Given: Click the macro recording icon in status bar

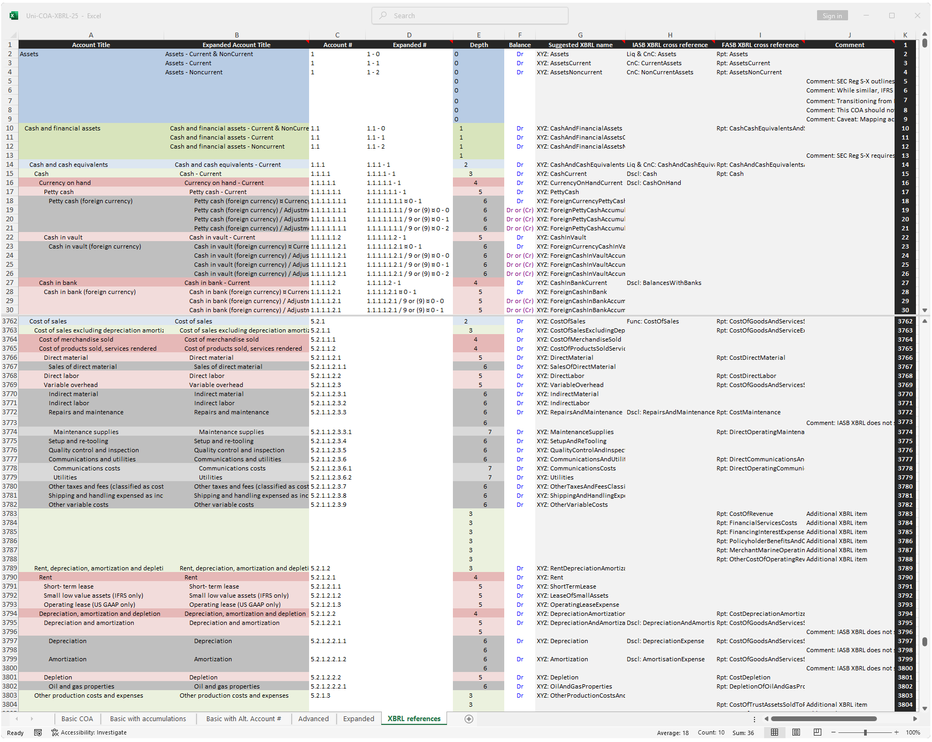Looking at the screenshot, I should pos(38,732).
